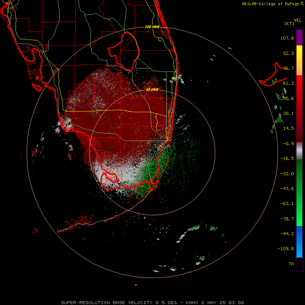This screenshot has height=305, width=305.
Task: Click the [KT] units label
Action: (289, 23)
